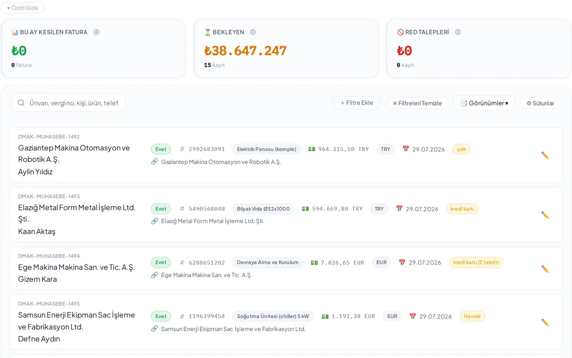This screenshot has width=572, height=358.
Task: Click the search magnifier icon
Action: (21, 103)
